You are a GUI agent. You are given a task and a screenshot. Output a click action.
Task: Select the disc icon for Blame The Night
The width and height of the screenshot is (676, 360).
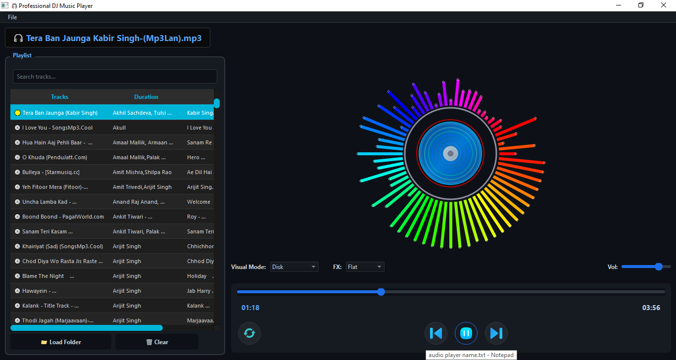pos(17,276)
